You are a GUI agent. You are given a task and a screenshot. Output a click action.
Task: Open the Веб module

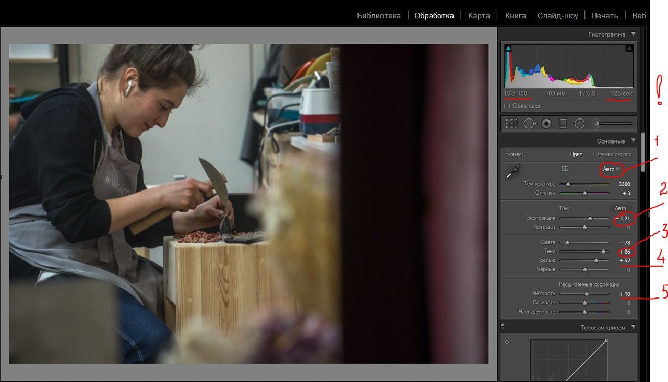(639, 16)
